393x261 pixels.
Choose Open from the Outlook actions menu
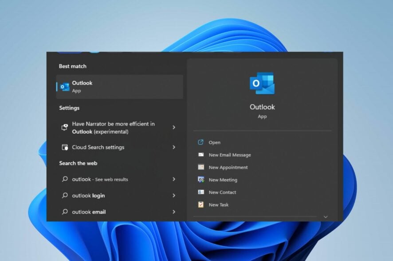(x=213, y=142)
